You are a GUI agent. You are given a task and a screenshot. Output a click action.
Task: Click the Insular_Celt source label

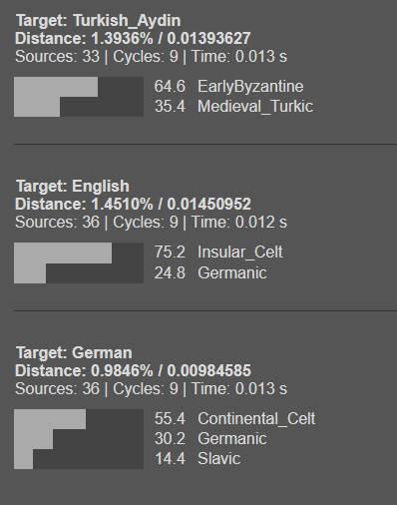[x=240, y=252]
